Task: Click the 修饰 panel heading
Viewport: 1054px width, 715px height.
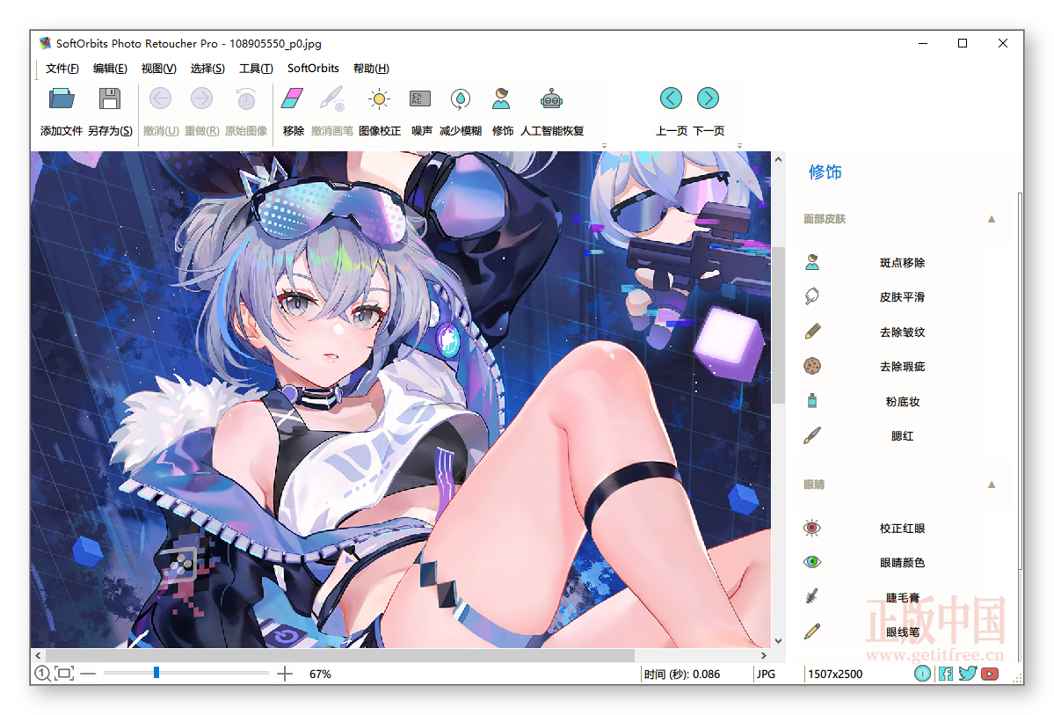Action: [x=825, y=172]
